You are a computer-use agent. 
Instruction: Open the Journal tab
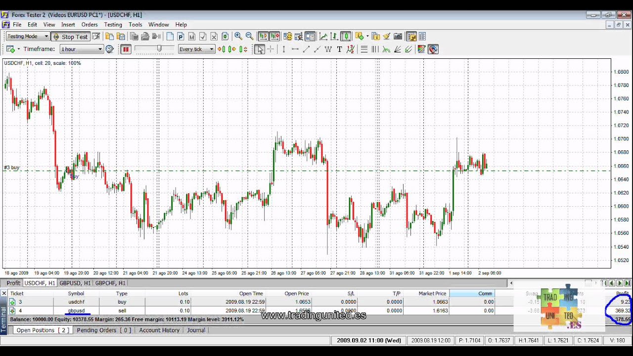tap(196, 330)
